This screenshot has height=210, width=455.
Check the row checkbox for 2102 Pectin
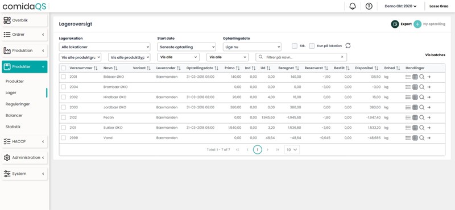tap(64, 117)
